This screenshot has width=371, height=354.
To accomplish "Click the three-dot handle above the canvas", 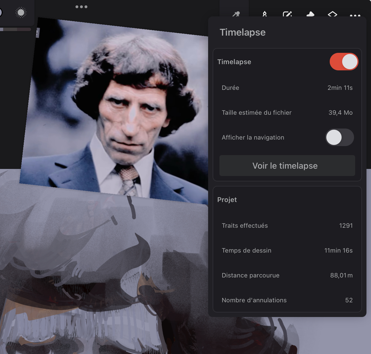I will pyautogui.click(x=81, y=7).
